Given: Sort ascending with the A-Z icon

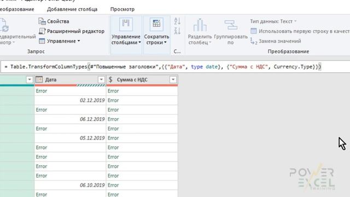Looking at the screenshot, I should 177,21.
